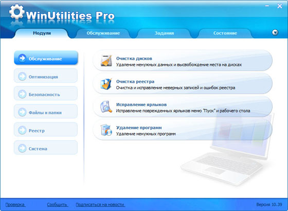Click the Очистка реестра title
This screenshot has height=211, width=288.
[x=135, y=82]
